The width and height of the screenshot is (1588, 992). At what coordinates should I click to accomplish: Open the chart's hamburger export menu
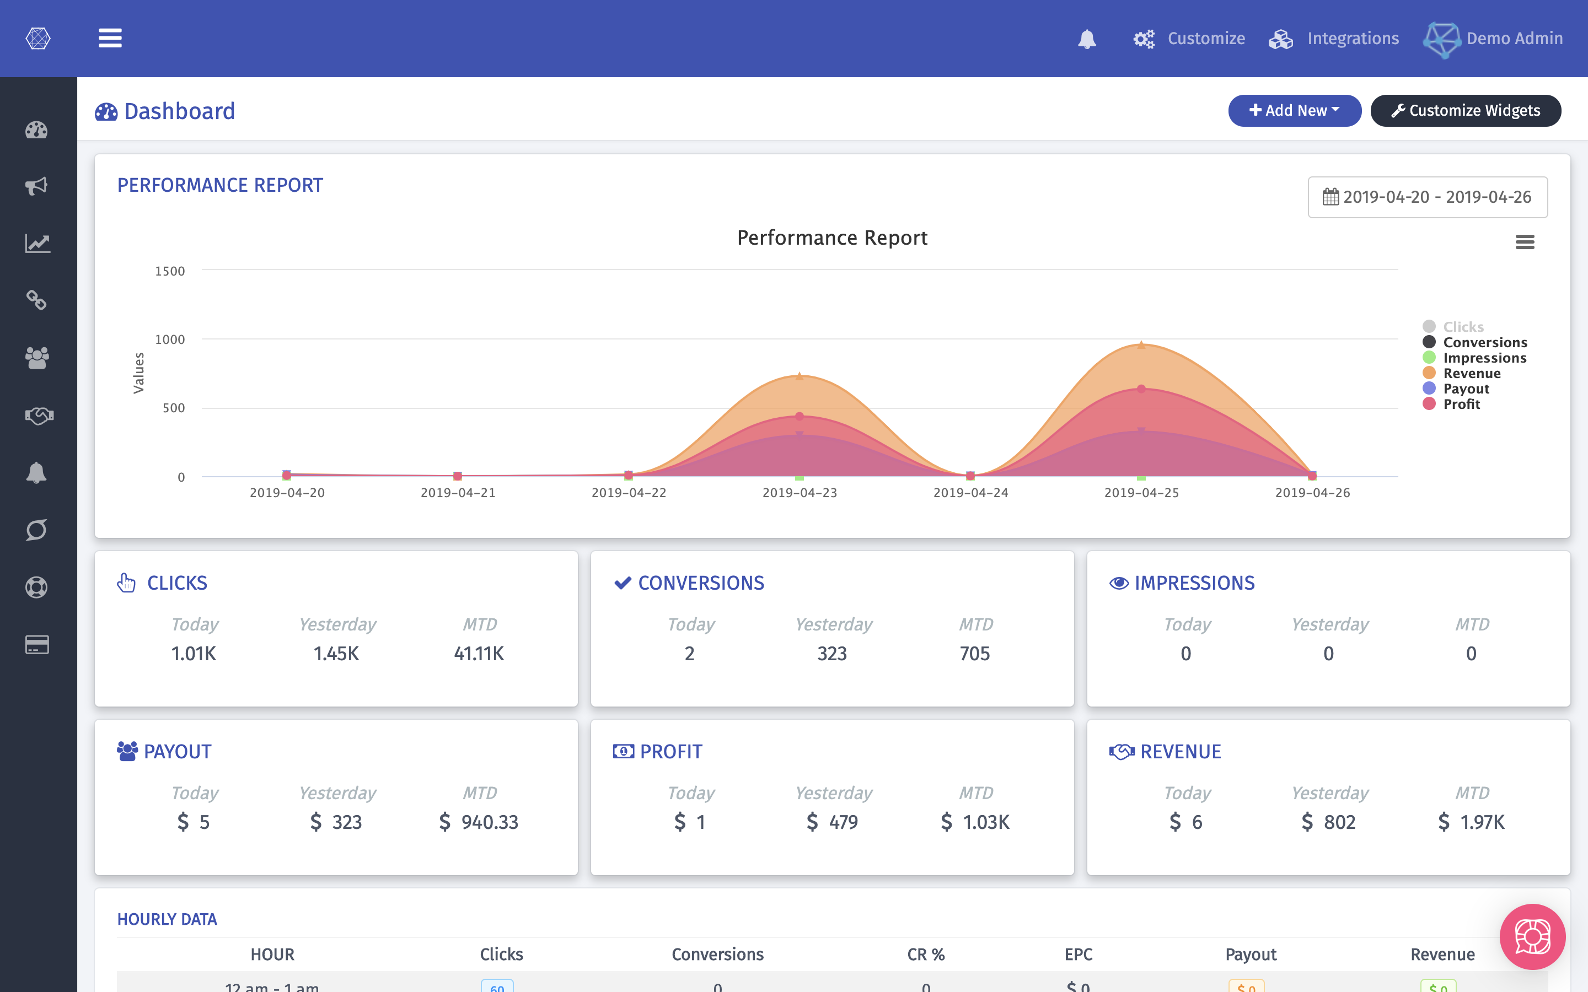pos(1525,241)
